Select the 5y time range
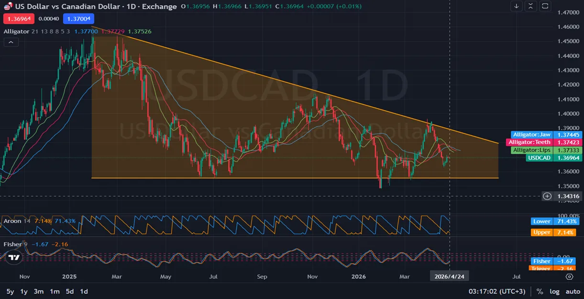This screenshot has height=299, width=584. [x=10, y=291]
